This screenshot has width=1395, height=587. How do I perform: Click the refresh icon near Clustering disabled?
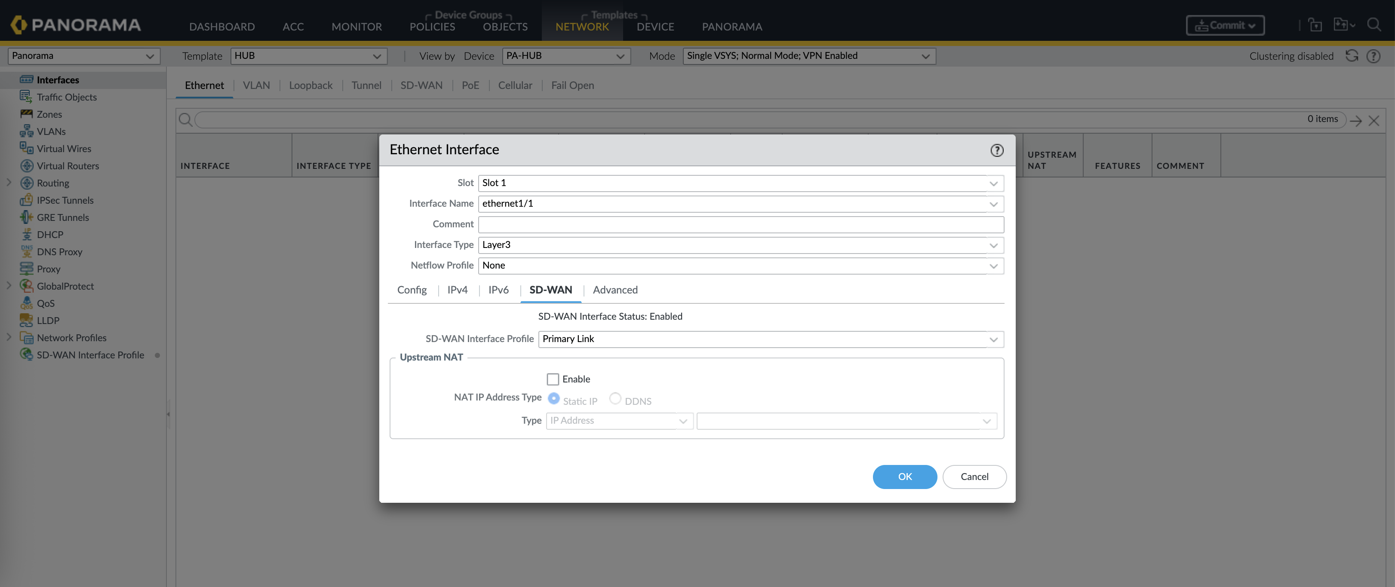pos(1352,56)
